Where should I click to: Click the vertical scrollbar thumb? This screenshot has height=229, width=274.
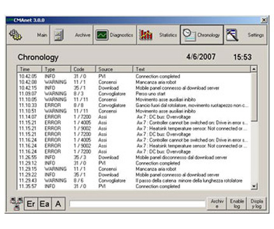tap(254, 97)
